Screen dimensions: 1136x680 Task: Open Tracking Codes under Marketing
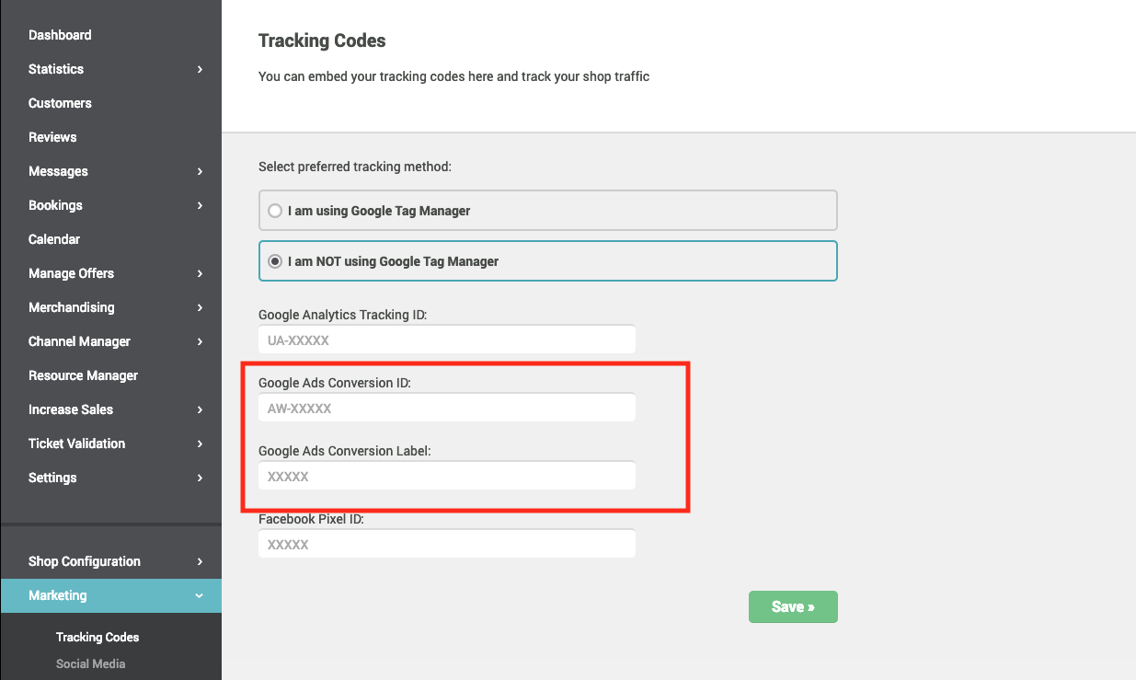(98, 637)
